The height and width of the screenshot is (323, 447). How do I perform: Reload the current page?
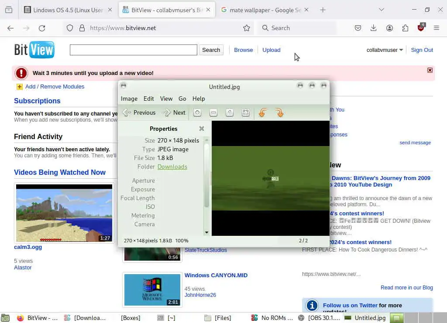[42, 28]
